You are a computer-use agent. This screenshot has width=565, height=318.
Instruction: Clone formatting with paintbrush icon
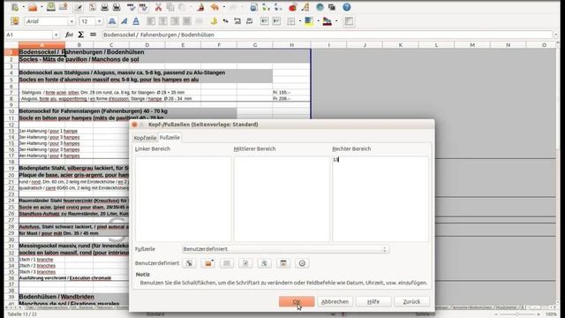(201, 7)
